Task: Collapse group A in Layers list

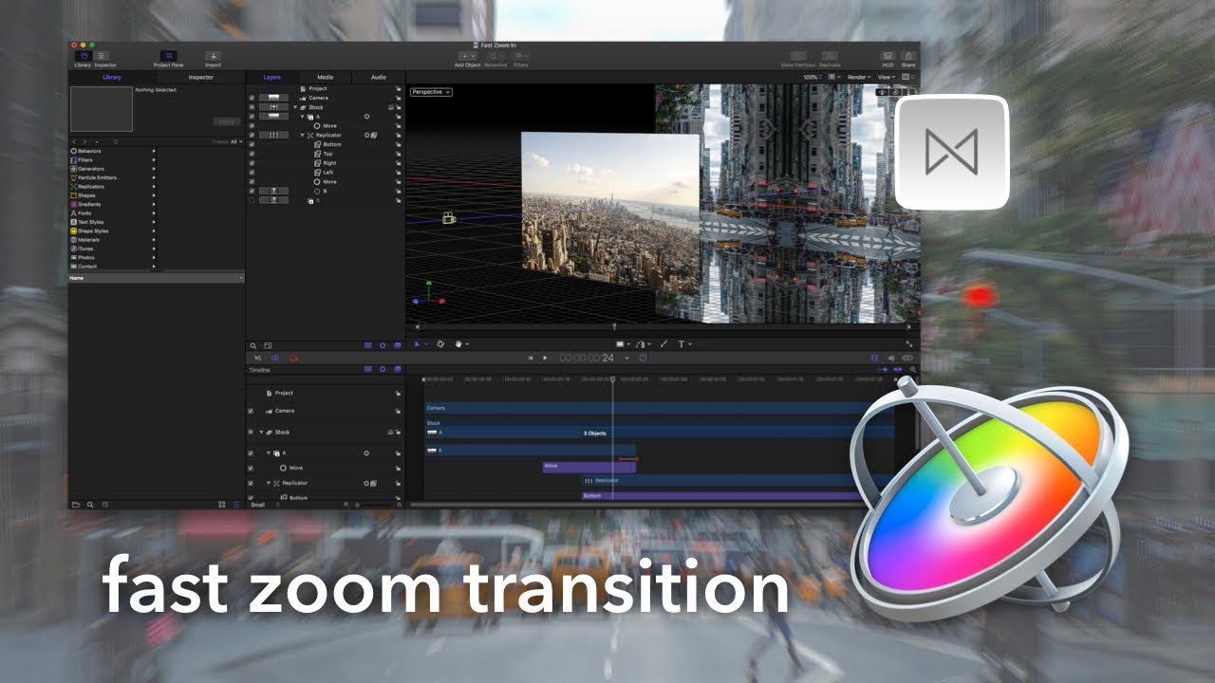Action: (x=303, y=117)
